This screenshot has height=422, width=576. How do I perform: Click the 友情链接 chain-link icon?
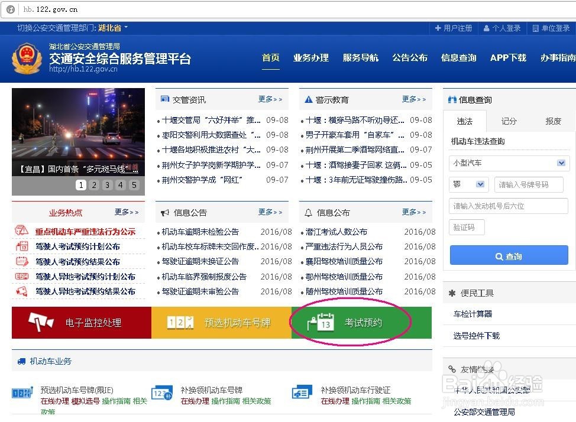[x=451, y=370]
